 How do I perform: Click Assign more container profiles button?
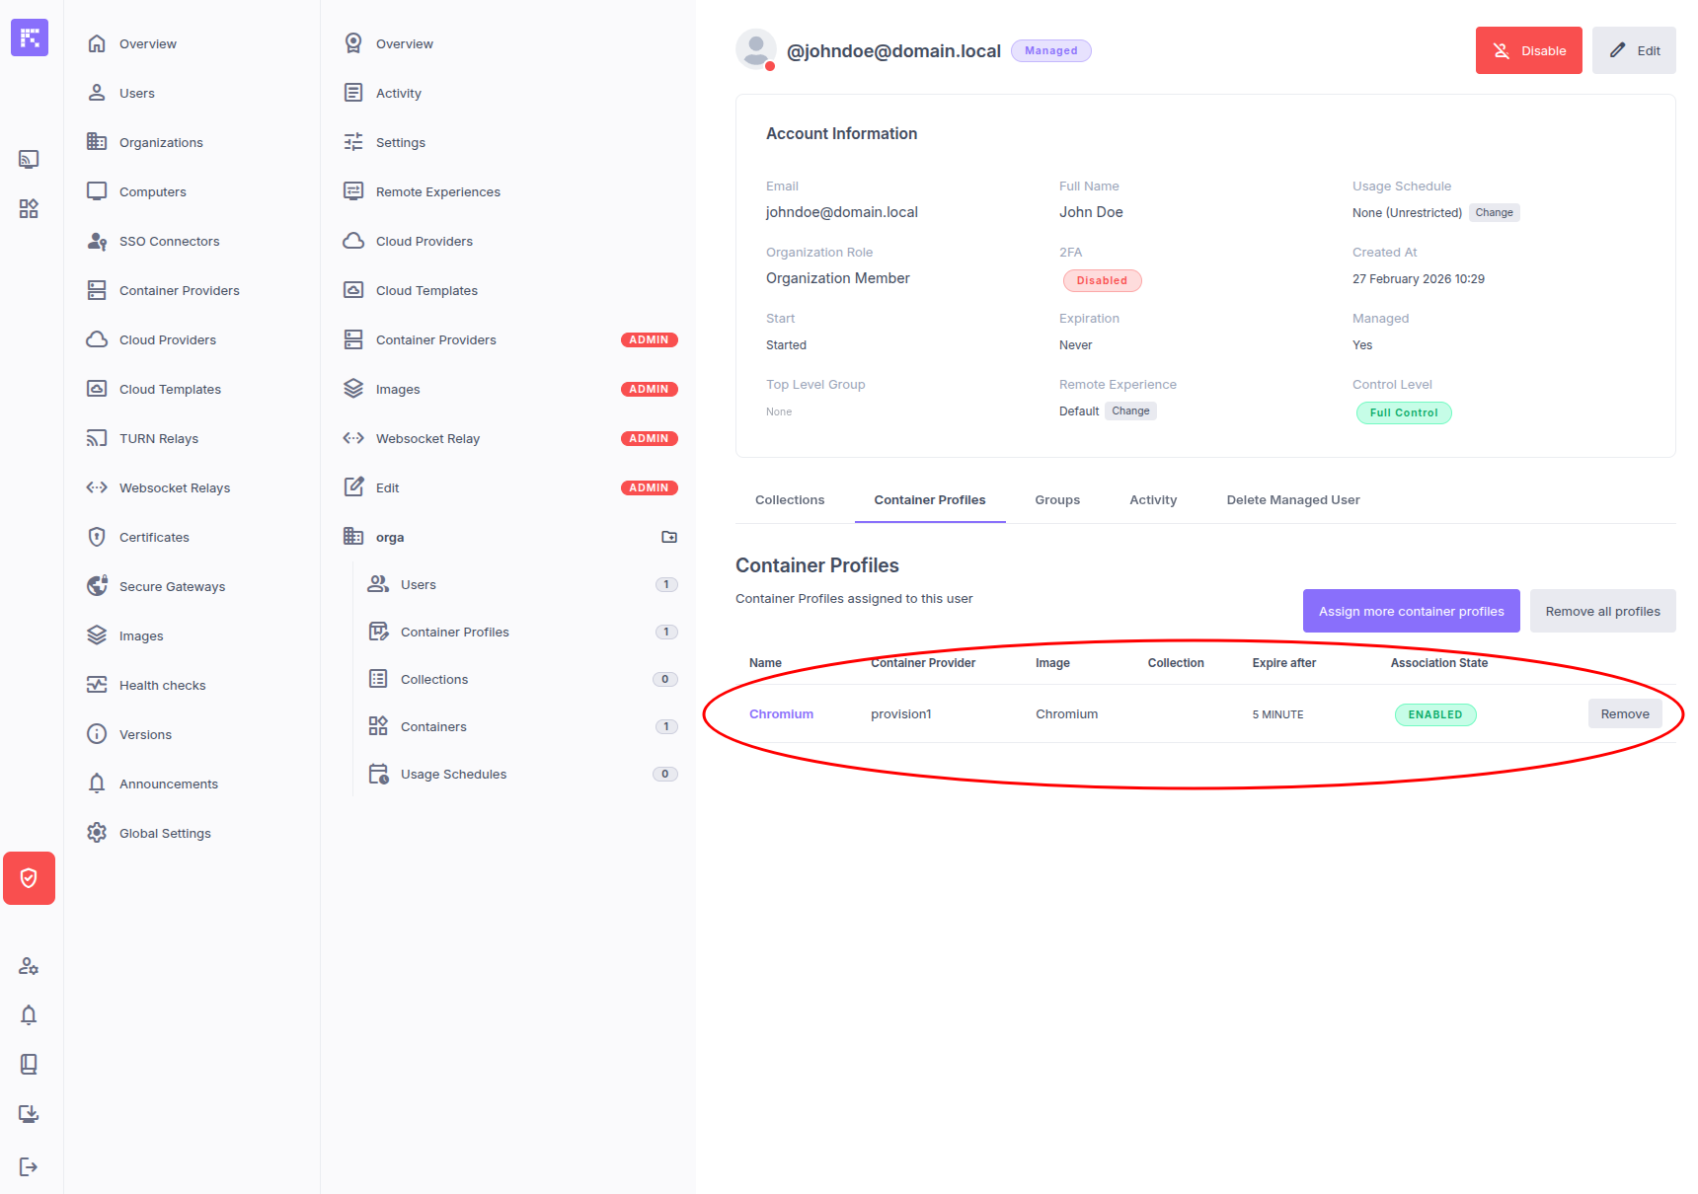tap(1412, 611)
